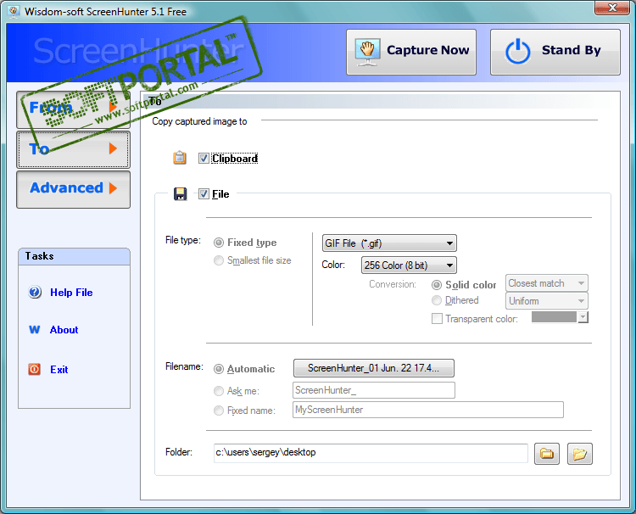Click the Ask me name field ScreenHunter_

coord(374,390)
